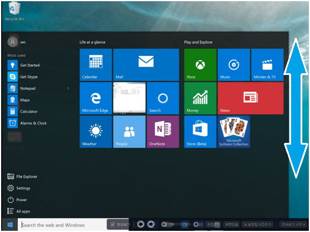310x232 pixels.
Task: Click the 보관함사진추가 button
Action: 257,224
